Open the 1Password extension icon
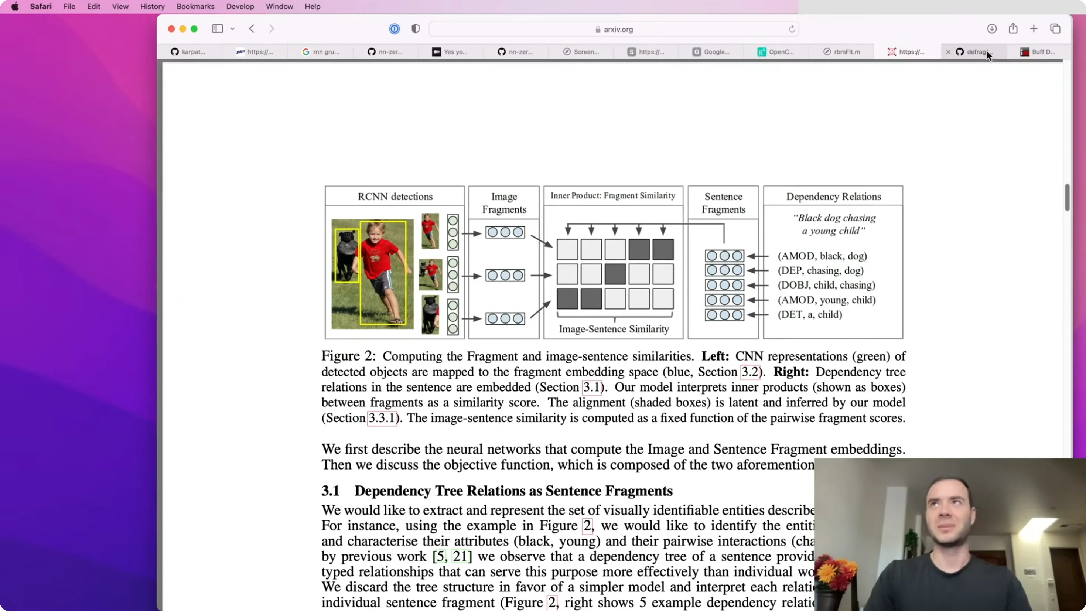This screenshot has width=1086, height=611. (x=394, y=29)
